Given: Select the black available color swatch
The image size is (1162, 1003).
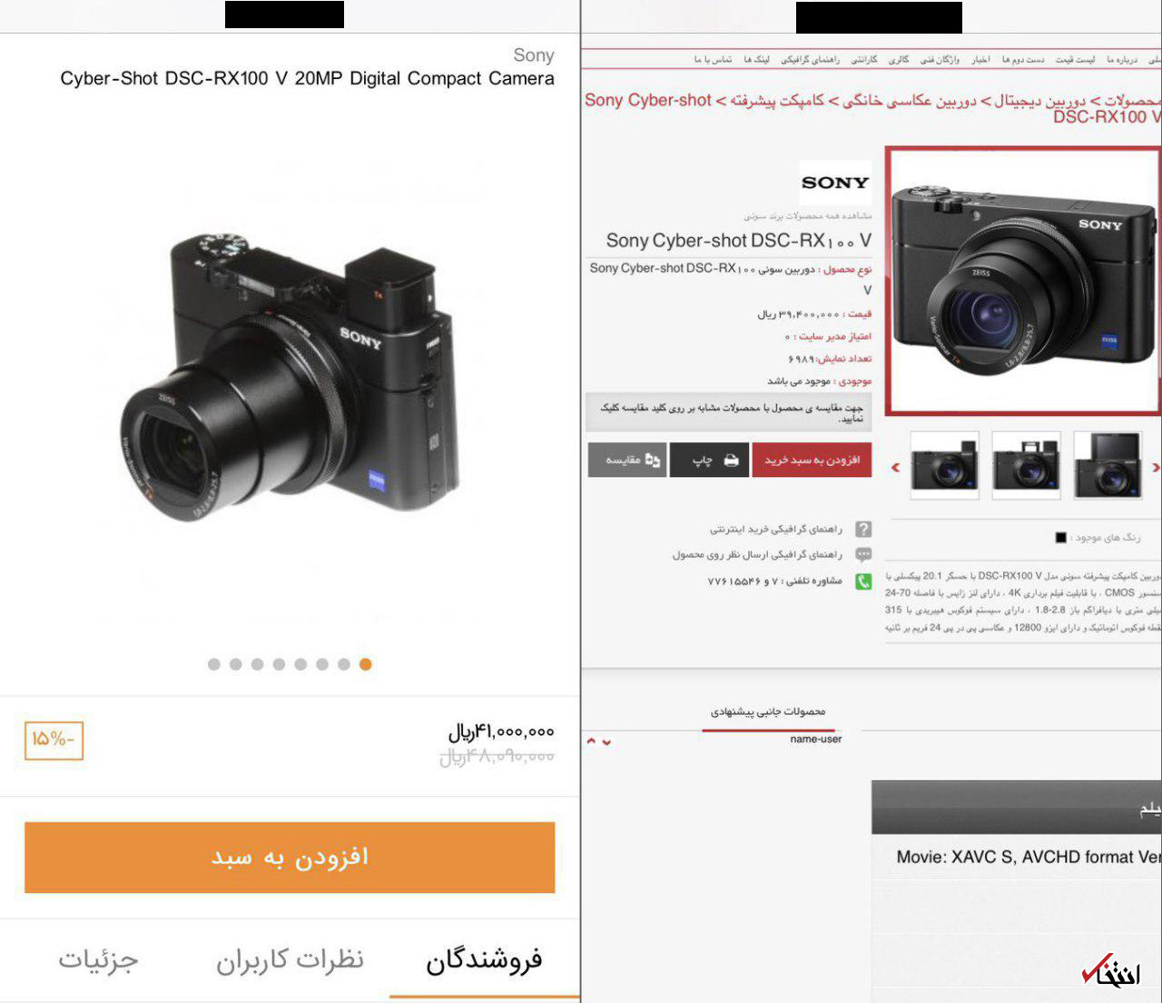Looking at the screenshot, I should [1060, 538].
